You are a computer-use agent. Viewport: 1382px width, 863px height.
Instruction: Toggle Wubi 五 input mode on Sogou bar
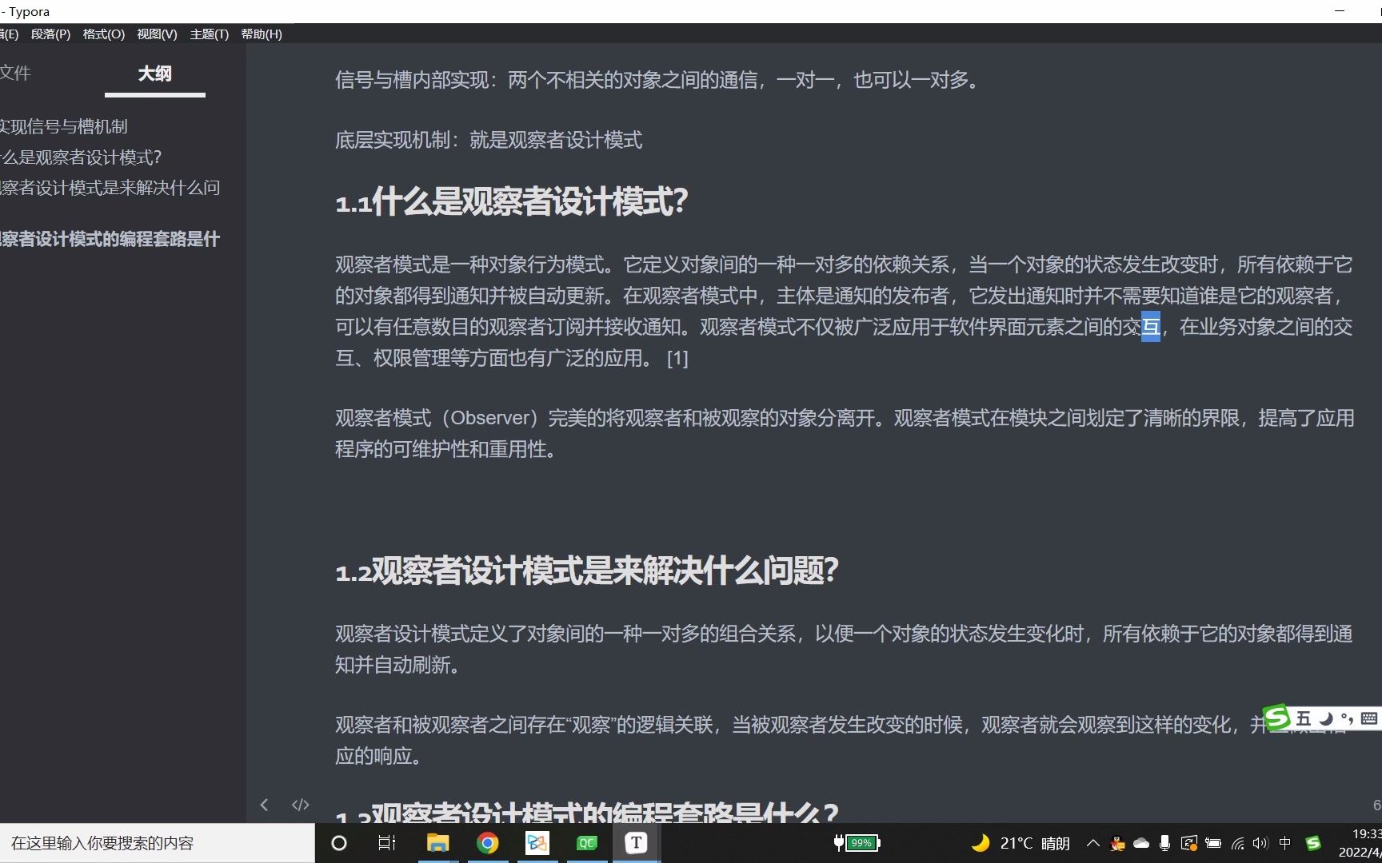tap(1303, 718)
